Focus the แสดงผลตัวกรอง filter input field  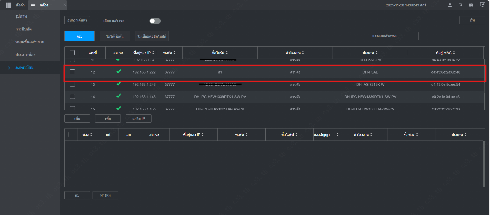(x=452, y=36)
